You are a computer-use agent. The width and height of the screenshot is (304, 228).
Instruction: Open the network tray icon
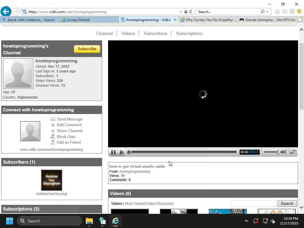tap(265, 221)
